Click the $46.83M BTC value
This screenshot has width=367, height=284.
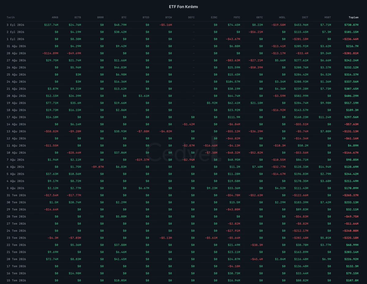coord(120,67)
